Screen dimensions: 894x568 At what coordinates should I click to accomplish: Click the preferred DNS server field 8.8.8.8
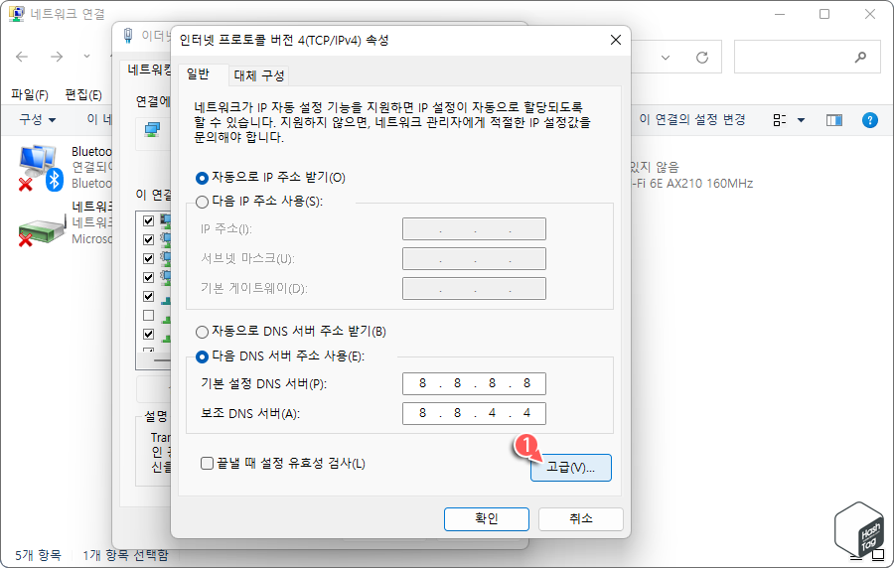(474, 383)
